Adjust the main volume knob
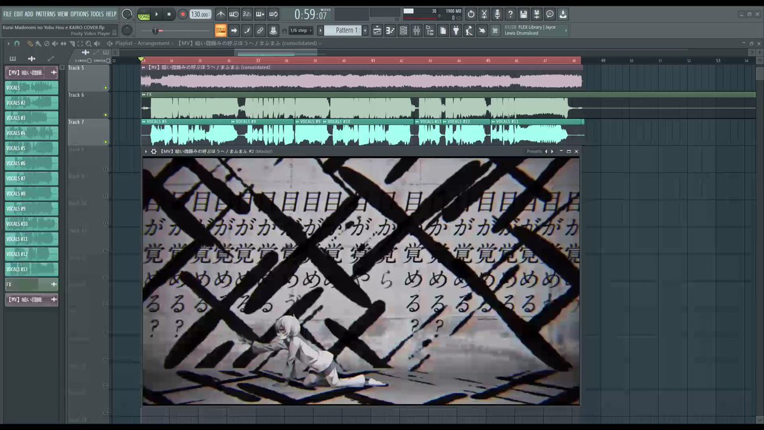The width and height of the screenshot is (764, 430). click(127, 14)
